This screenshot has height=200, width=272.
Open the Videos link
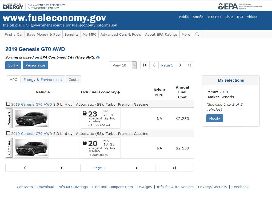click(x=252, y=17)
